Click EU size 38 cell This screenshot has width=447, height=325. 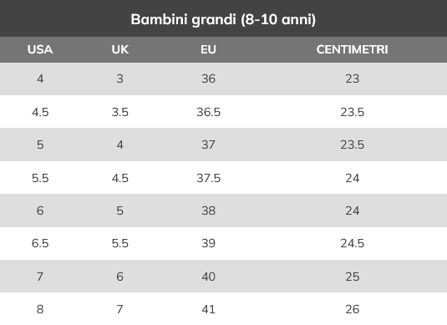coord(208,211)
